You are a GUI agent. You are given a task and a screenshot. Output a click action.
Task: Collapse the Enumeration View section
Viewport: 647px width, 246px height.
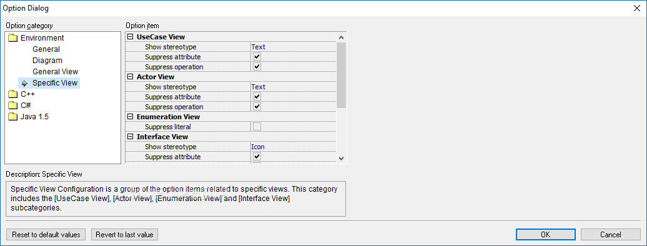(x=131, y=117)
